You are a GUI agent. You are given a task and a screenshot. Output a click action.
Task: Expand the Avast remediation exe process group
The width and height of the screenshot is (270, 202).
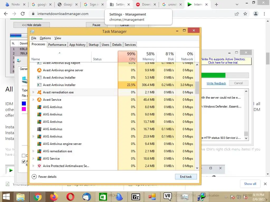click(33, 92)
